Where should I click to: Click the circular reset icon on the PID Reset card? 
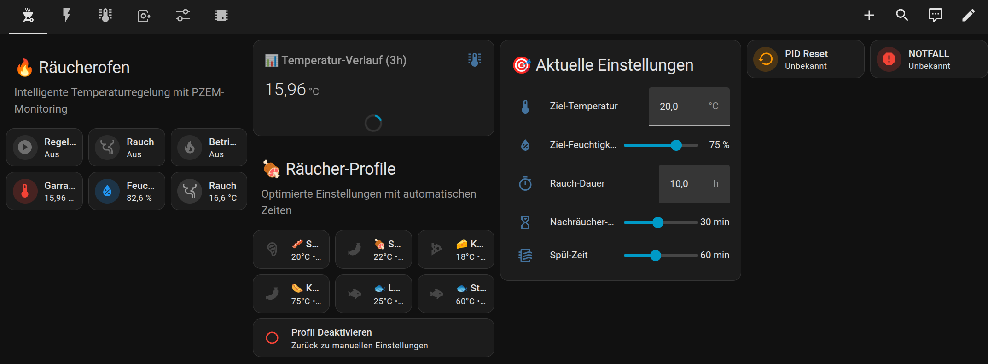click(765, 59)
